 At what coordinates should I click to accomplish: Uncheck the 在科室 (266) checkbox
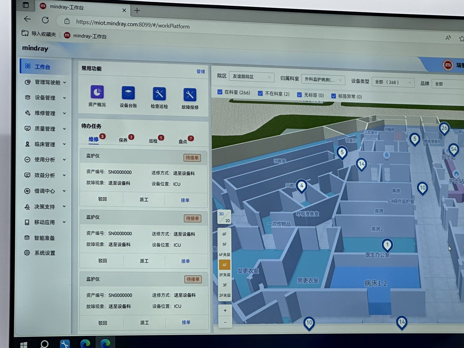click(220, 92)
